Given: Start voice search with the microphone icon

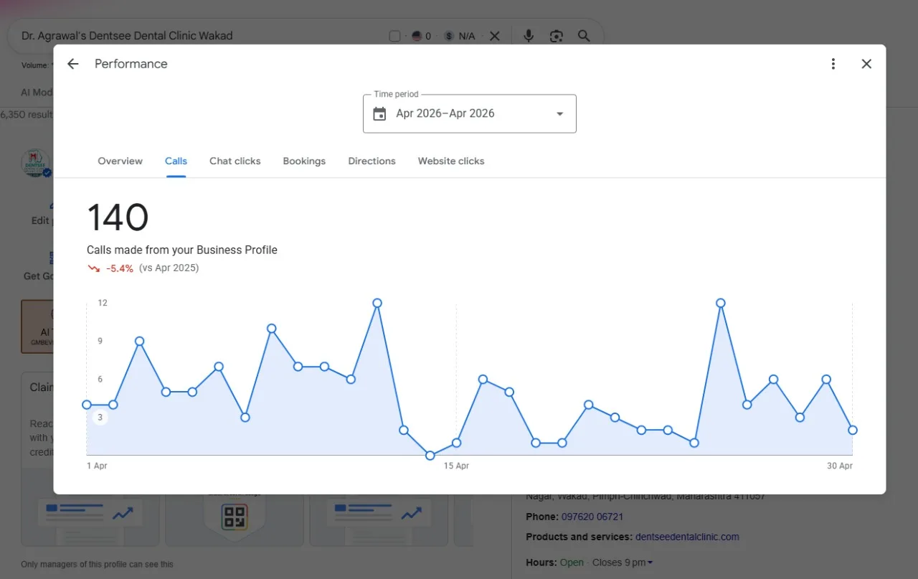Looking at the screenshot, I should [x=529, y=36].
